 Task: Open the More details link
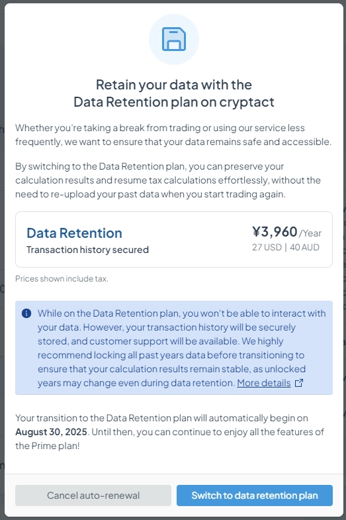coord(263,383)
